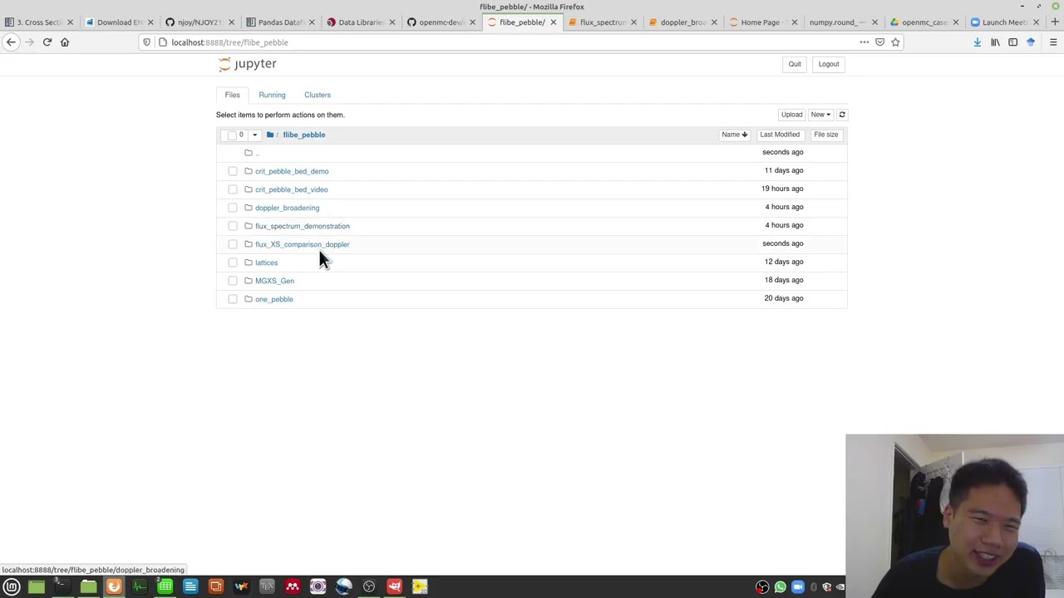
Task: Click the Jupyter logo
Action: coord(248,64)
